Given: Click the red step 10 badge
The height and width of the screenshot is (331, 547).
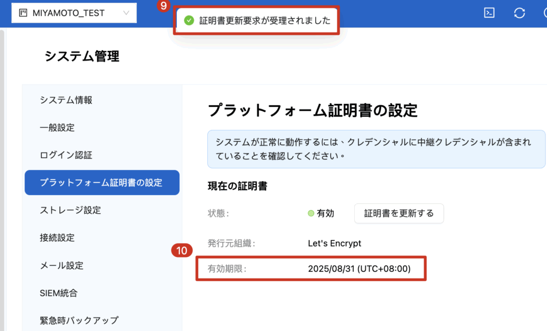Looking at the screenshot, I should [x=182, y=250].
